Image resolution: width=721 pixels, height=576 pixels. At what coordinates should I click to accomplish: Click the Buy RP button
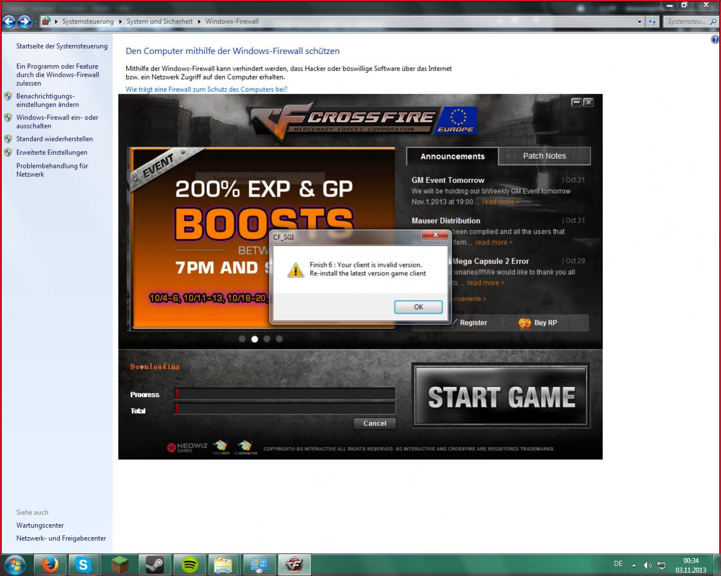(x=538, y=323)
